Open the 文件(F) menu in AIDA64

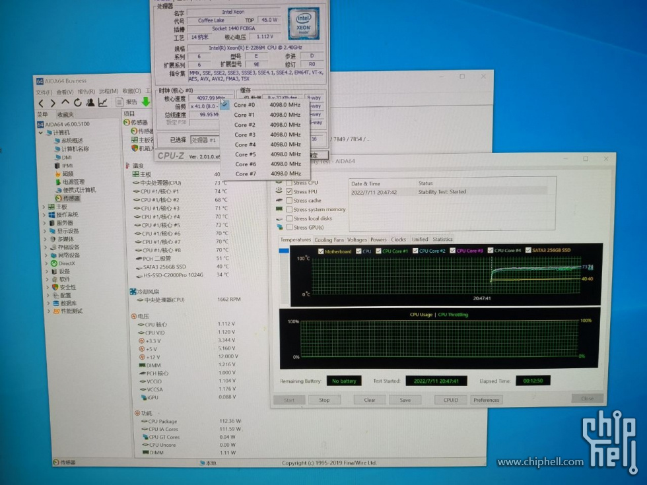tap(44, 92)
